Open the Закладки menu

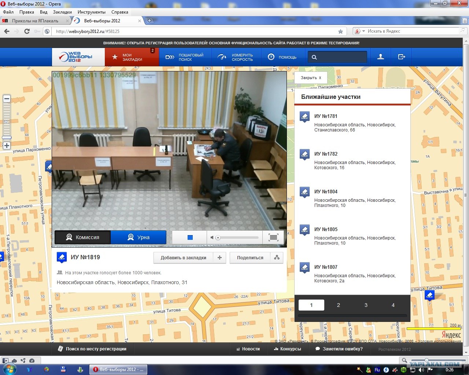(x=62, y=12)
